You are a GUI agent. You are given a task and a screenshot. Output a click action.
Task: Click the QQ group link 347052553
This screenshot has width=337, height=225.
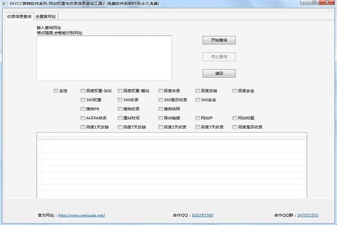308,215
